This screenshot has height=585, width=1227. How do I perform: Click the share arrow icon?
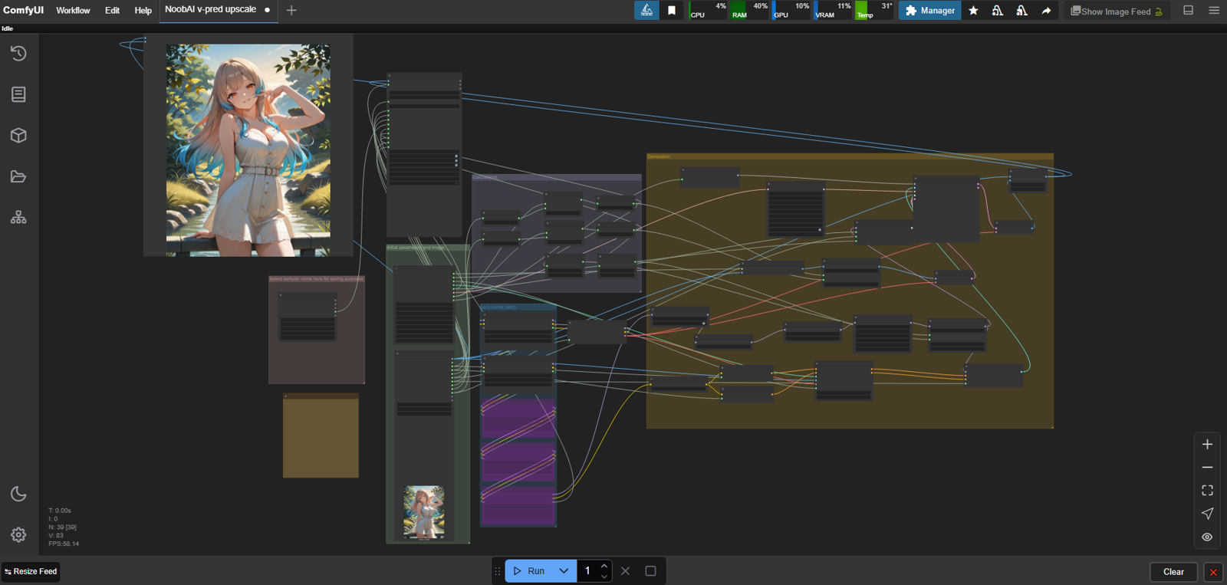1046,11
